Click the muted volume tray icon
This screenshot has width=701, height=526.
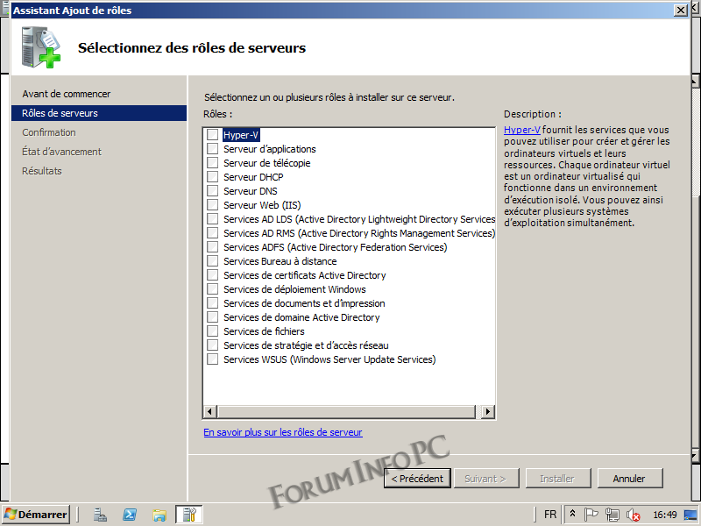633,515
